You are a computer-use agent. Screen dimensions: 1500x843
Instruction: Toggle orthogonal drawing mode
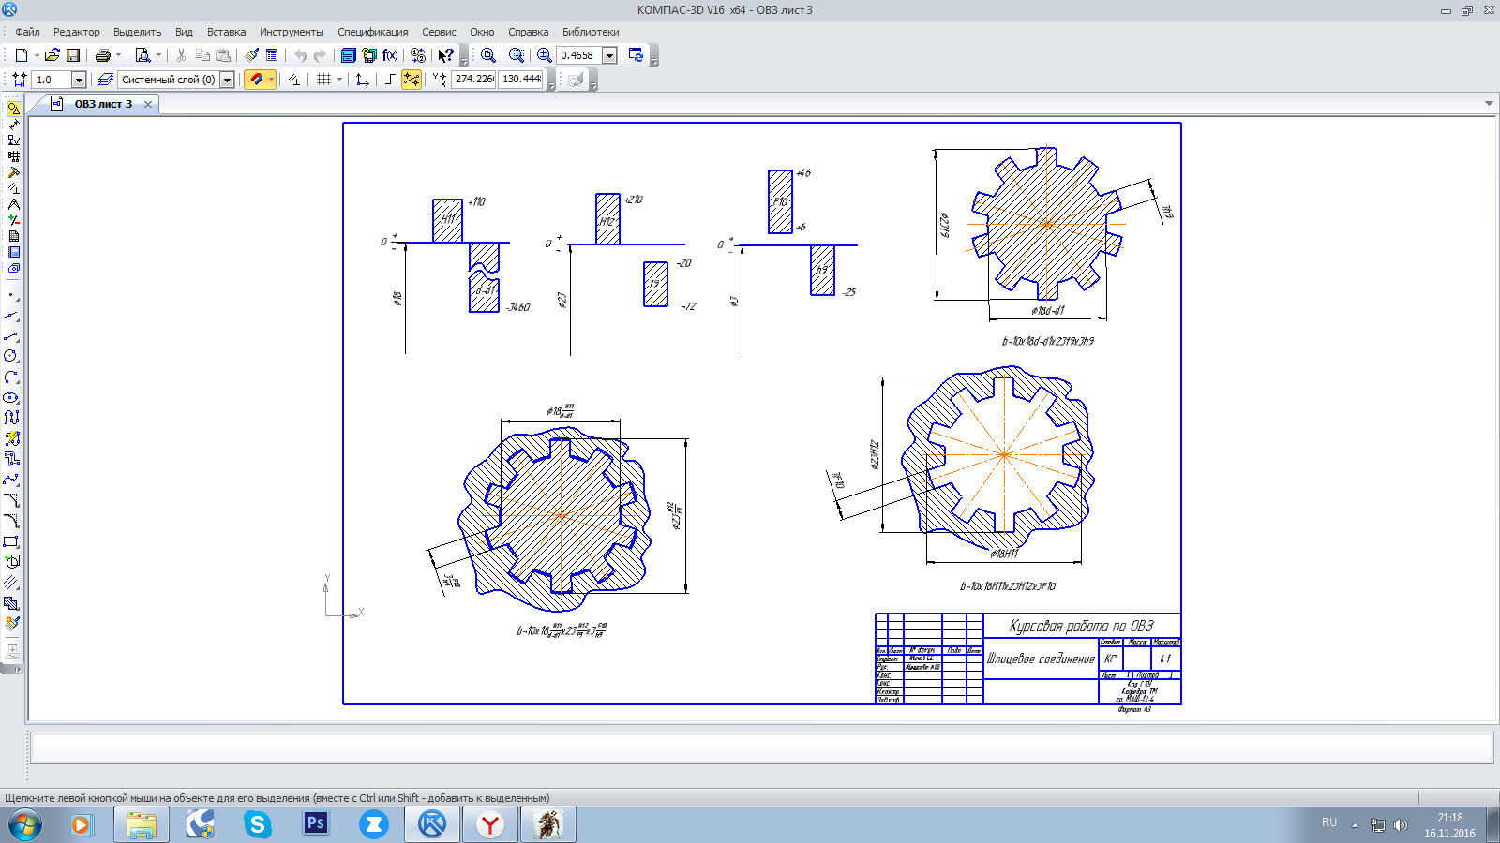(390, 80)
